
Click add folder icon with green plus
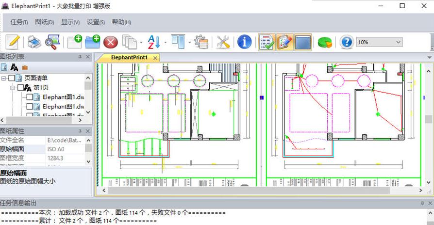(x=92, y=42)
